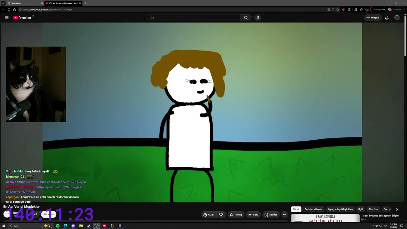The image size is (407, 229).
Task: Open the chat link from Xaphyn
Action: (52, 182)
